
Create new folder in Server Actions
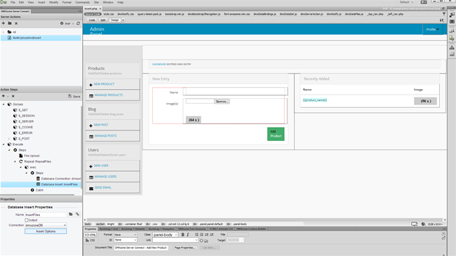[x=10, y=23]
